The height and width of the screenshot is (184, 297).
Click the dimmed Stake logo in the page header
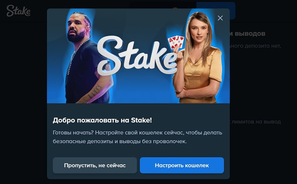(x=18, y=11)
